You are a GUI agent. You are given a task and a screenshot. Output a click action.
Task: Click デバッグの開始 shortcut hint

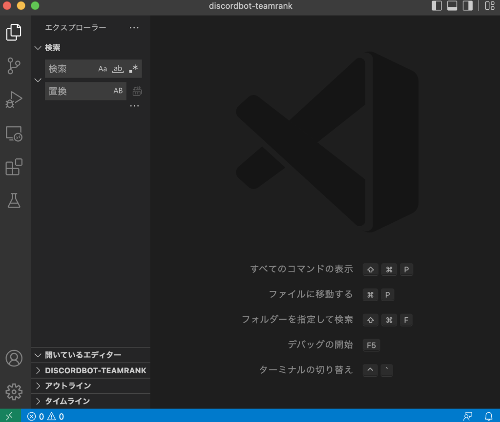tap(320, 345)
